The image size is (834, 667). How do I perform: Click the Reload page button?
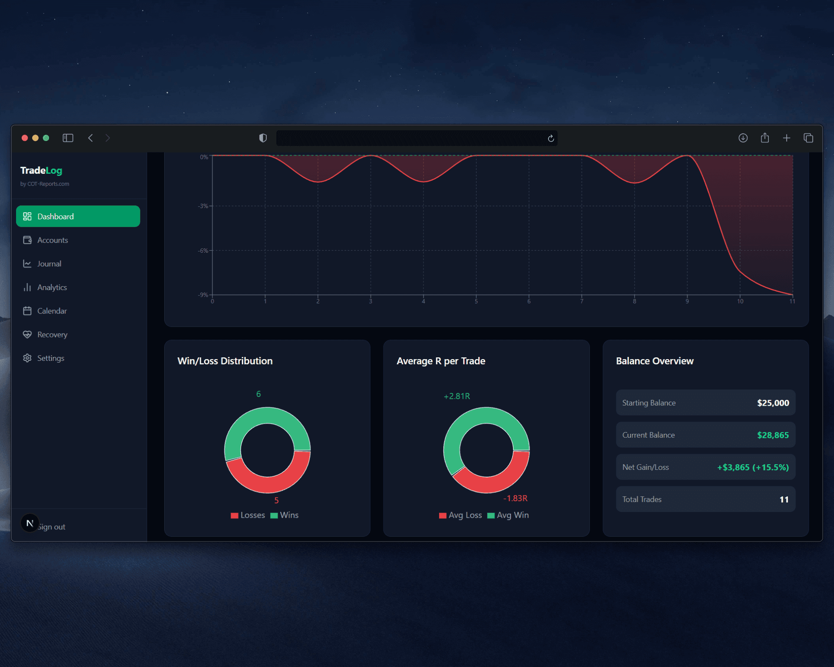550,138
